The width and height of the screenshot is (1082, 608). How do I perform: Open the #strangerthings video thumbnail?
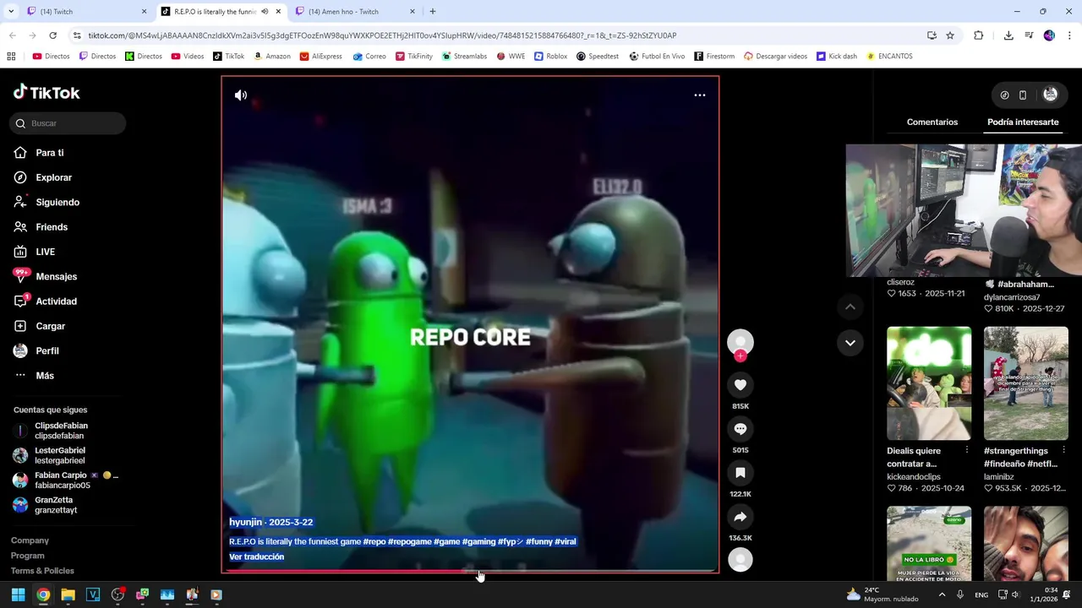pos(1026,383)
